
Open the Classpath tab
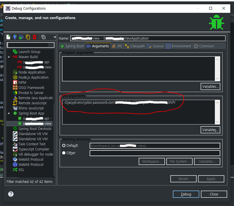tap(135, 46)
